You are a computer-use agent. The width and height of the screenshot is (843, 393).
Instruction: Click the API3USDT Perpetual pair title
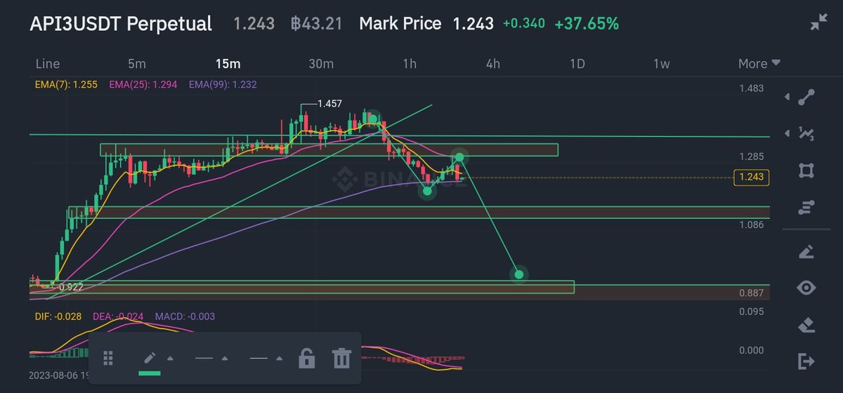(x=120, y=24)
